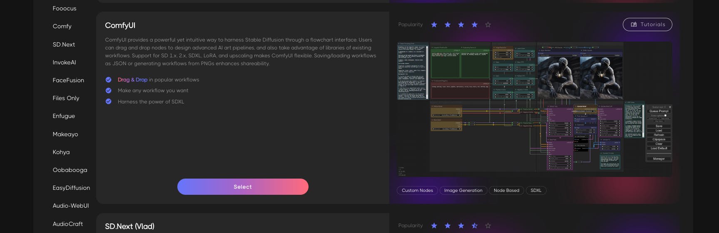Open Enfugue from the sidebar
Viewport: 719px width, 233px height.
click(x=64, y=116)
